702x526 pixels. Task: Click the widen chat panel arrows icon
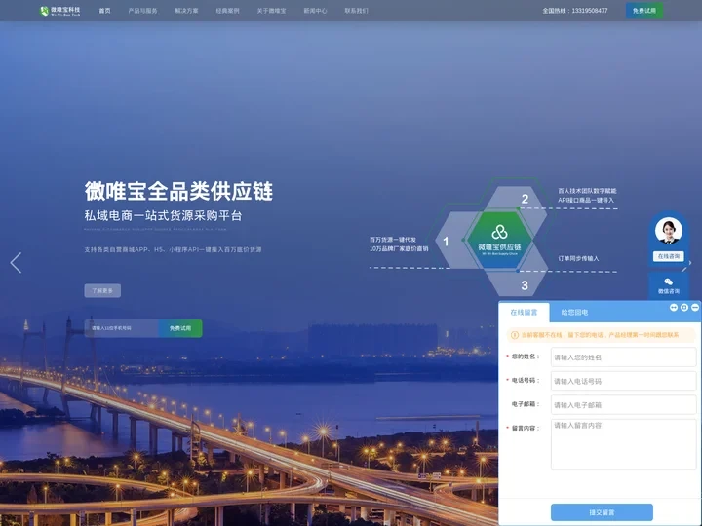[674, 307]
